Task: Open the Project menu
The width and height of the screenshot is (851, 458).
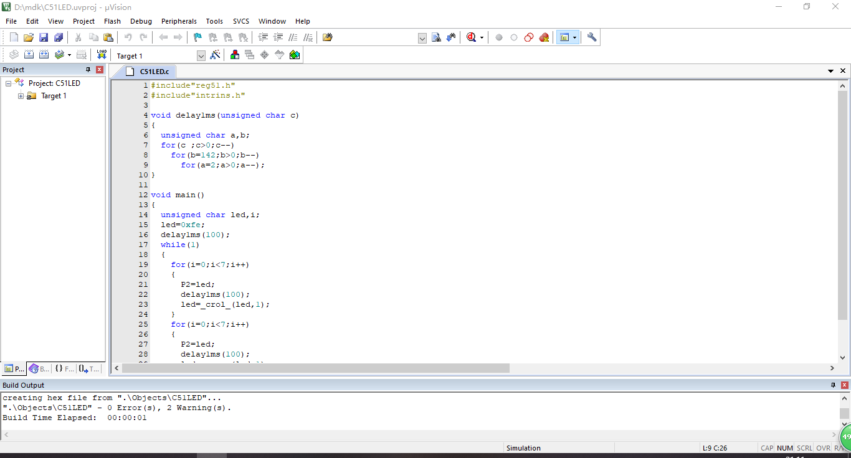Action: pos(83,21)
